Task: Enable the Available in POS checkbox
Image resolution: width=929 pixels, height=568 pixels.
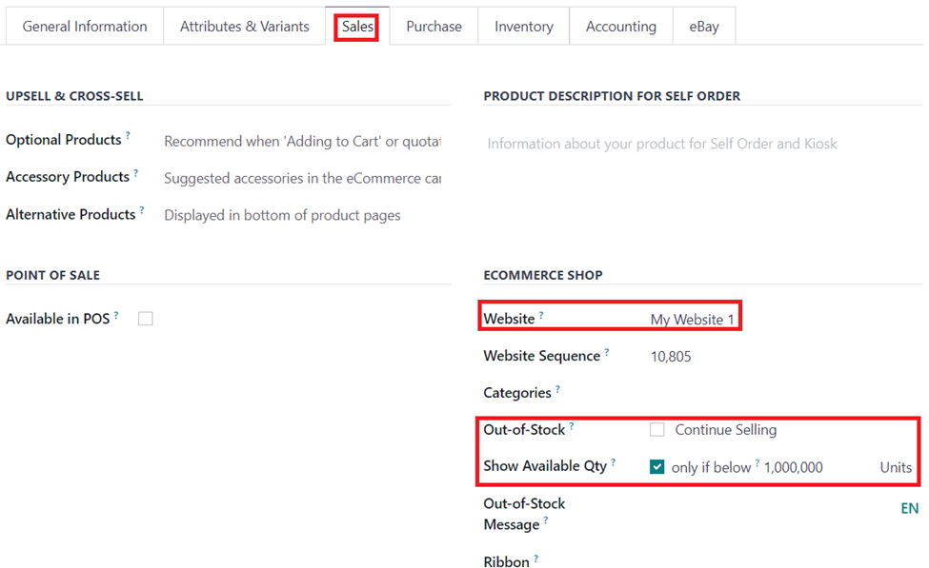Action: 145,319
